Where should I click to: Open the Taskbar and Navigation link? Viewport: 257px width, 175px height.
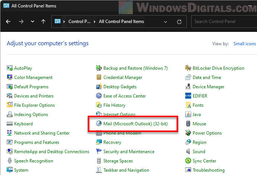126,170
